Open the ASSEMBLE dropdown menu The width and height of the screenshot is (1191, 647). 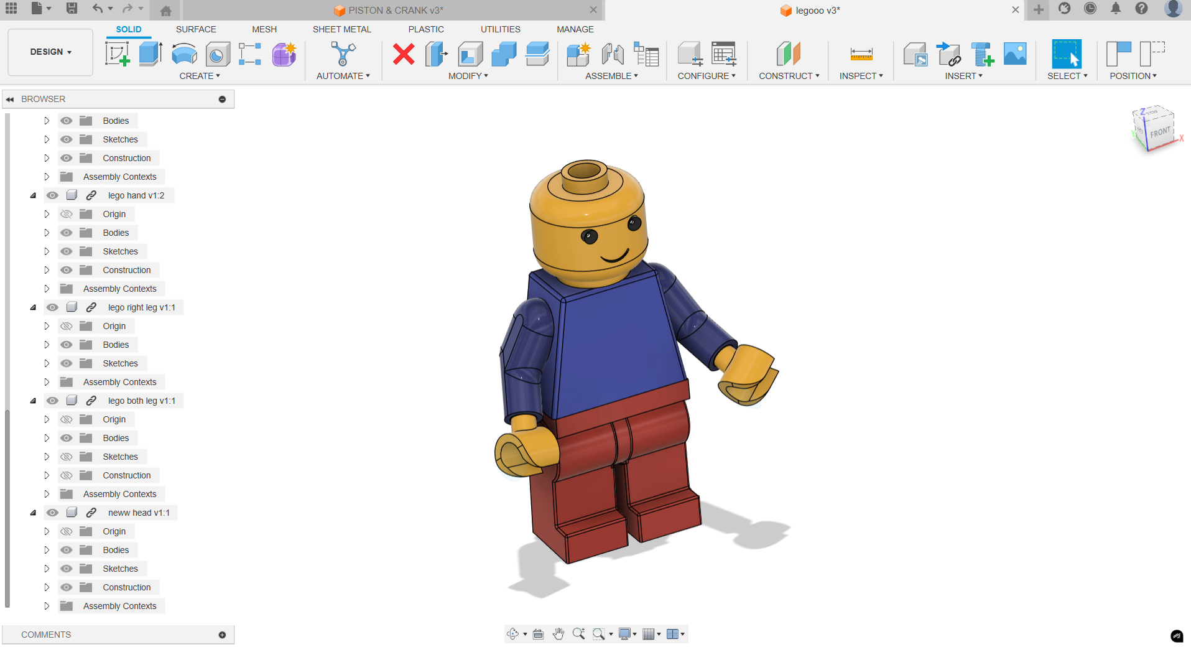click(x=611, y=76)
